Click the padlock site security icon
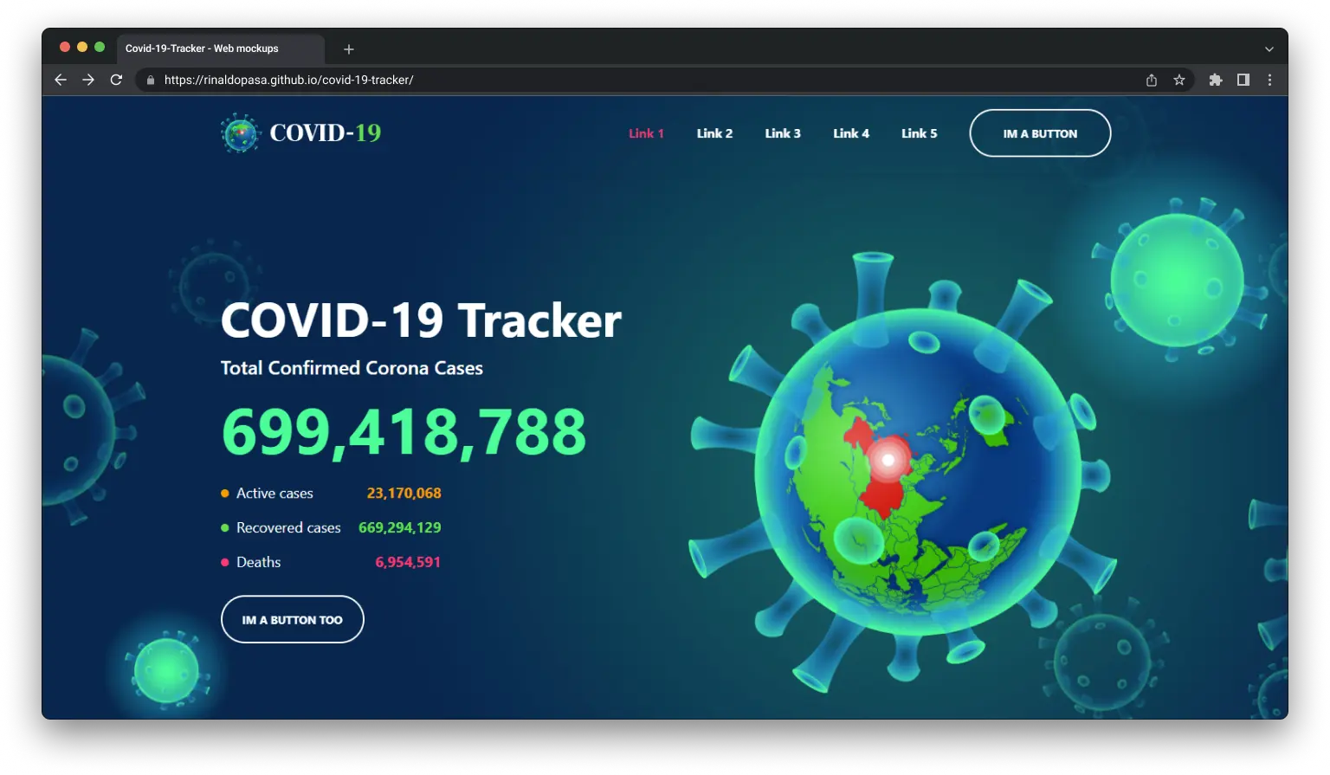1330x775 pixels. [149, 79]
